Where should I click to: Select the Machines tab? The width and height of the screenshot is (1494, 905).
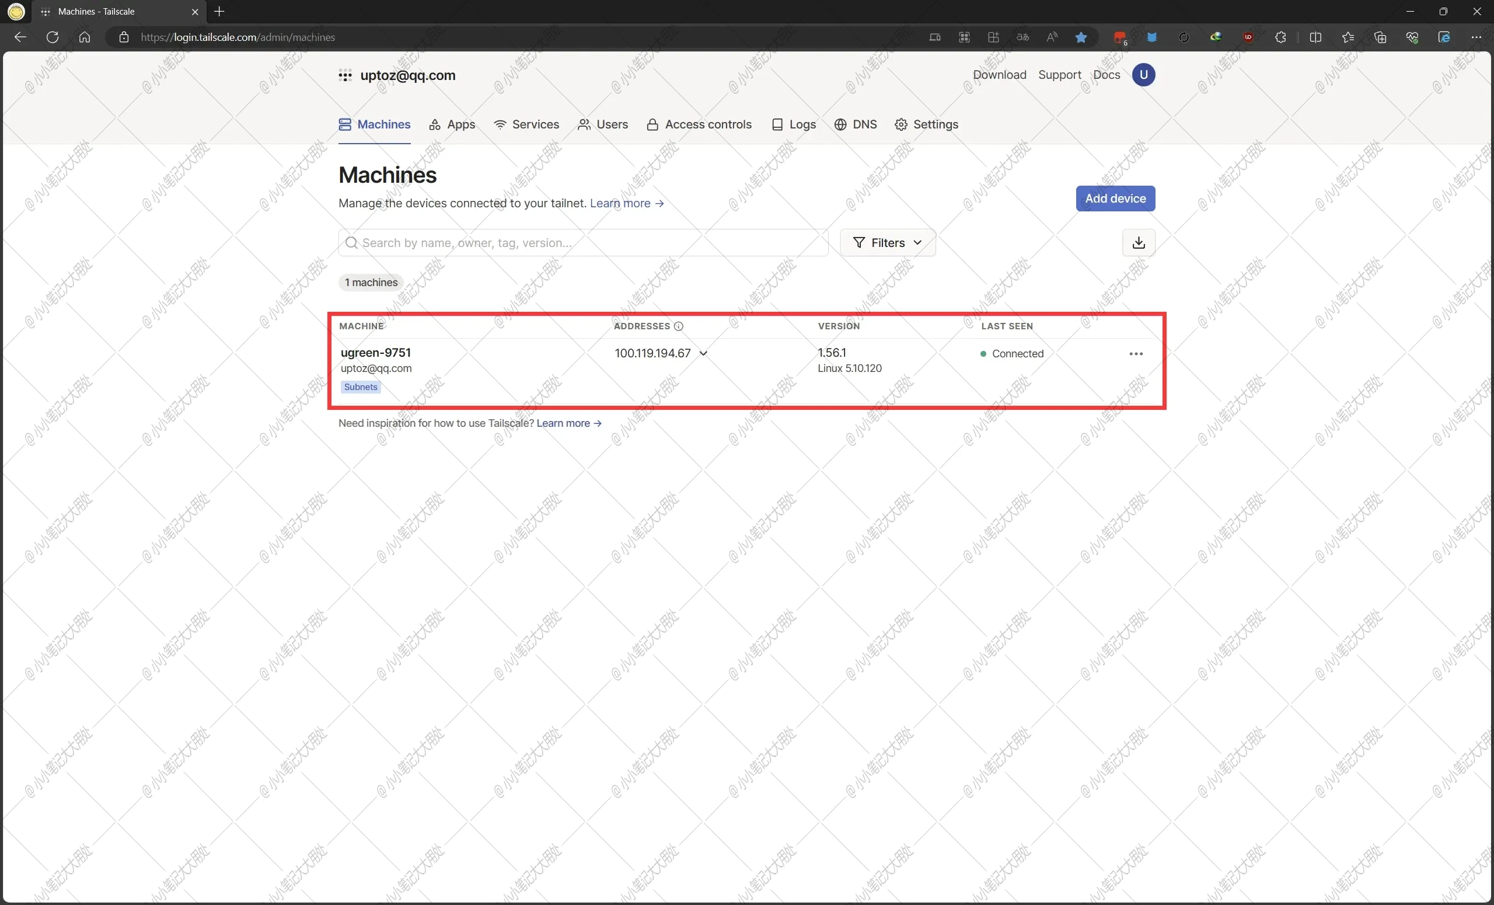pos(375,124)
